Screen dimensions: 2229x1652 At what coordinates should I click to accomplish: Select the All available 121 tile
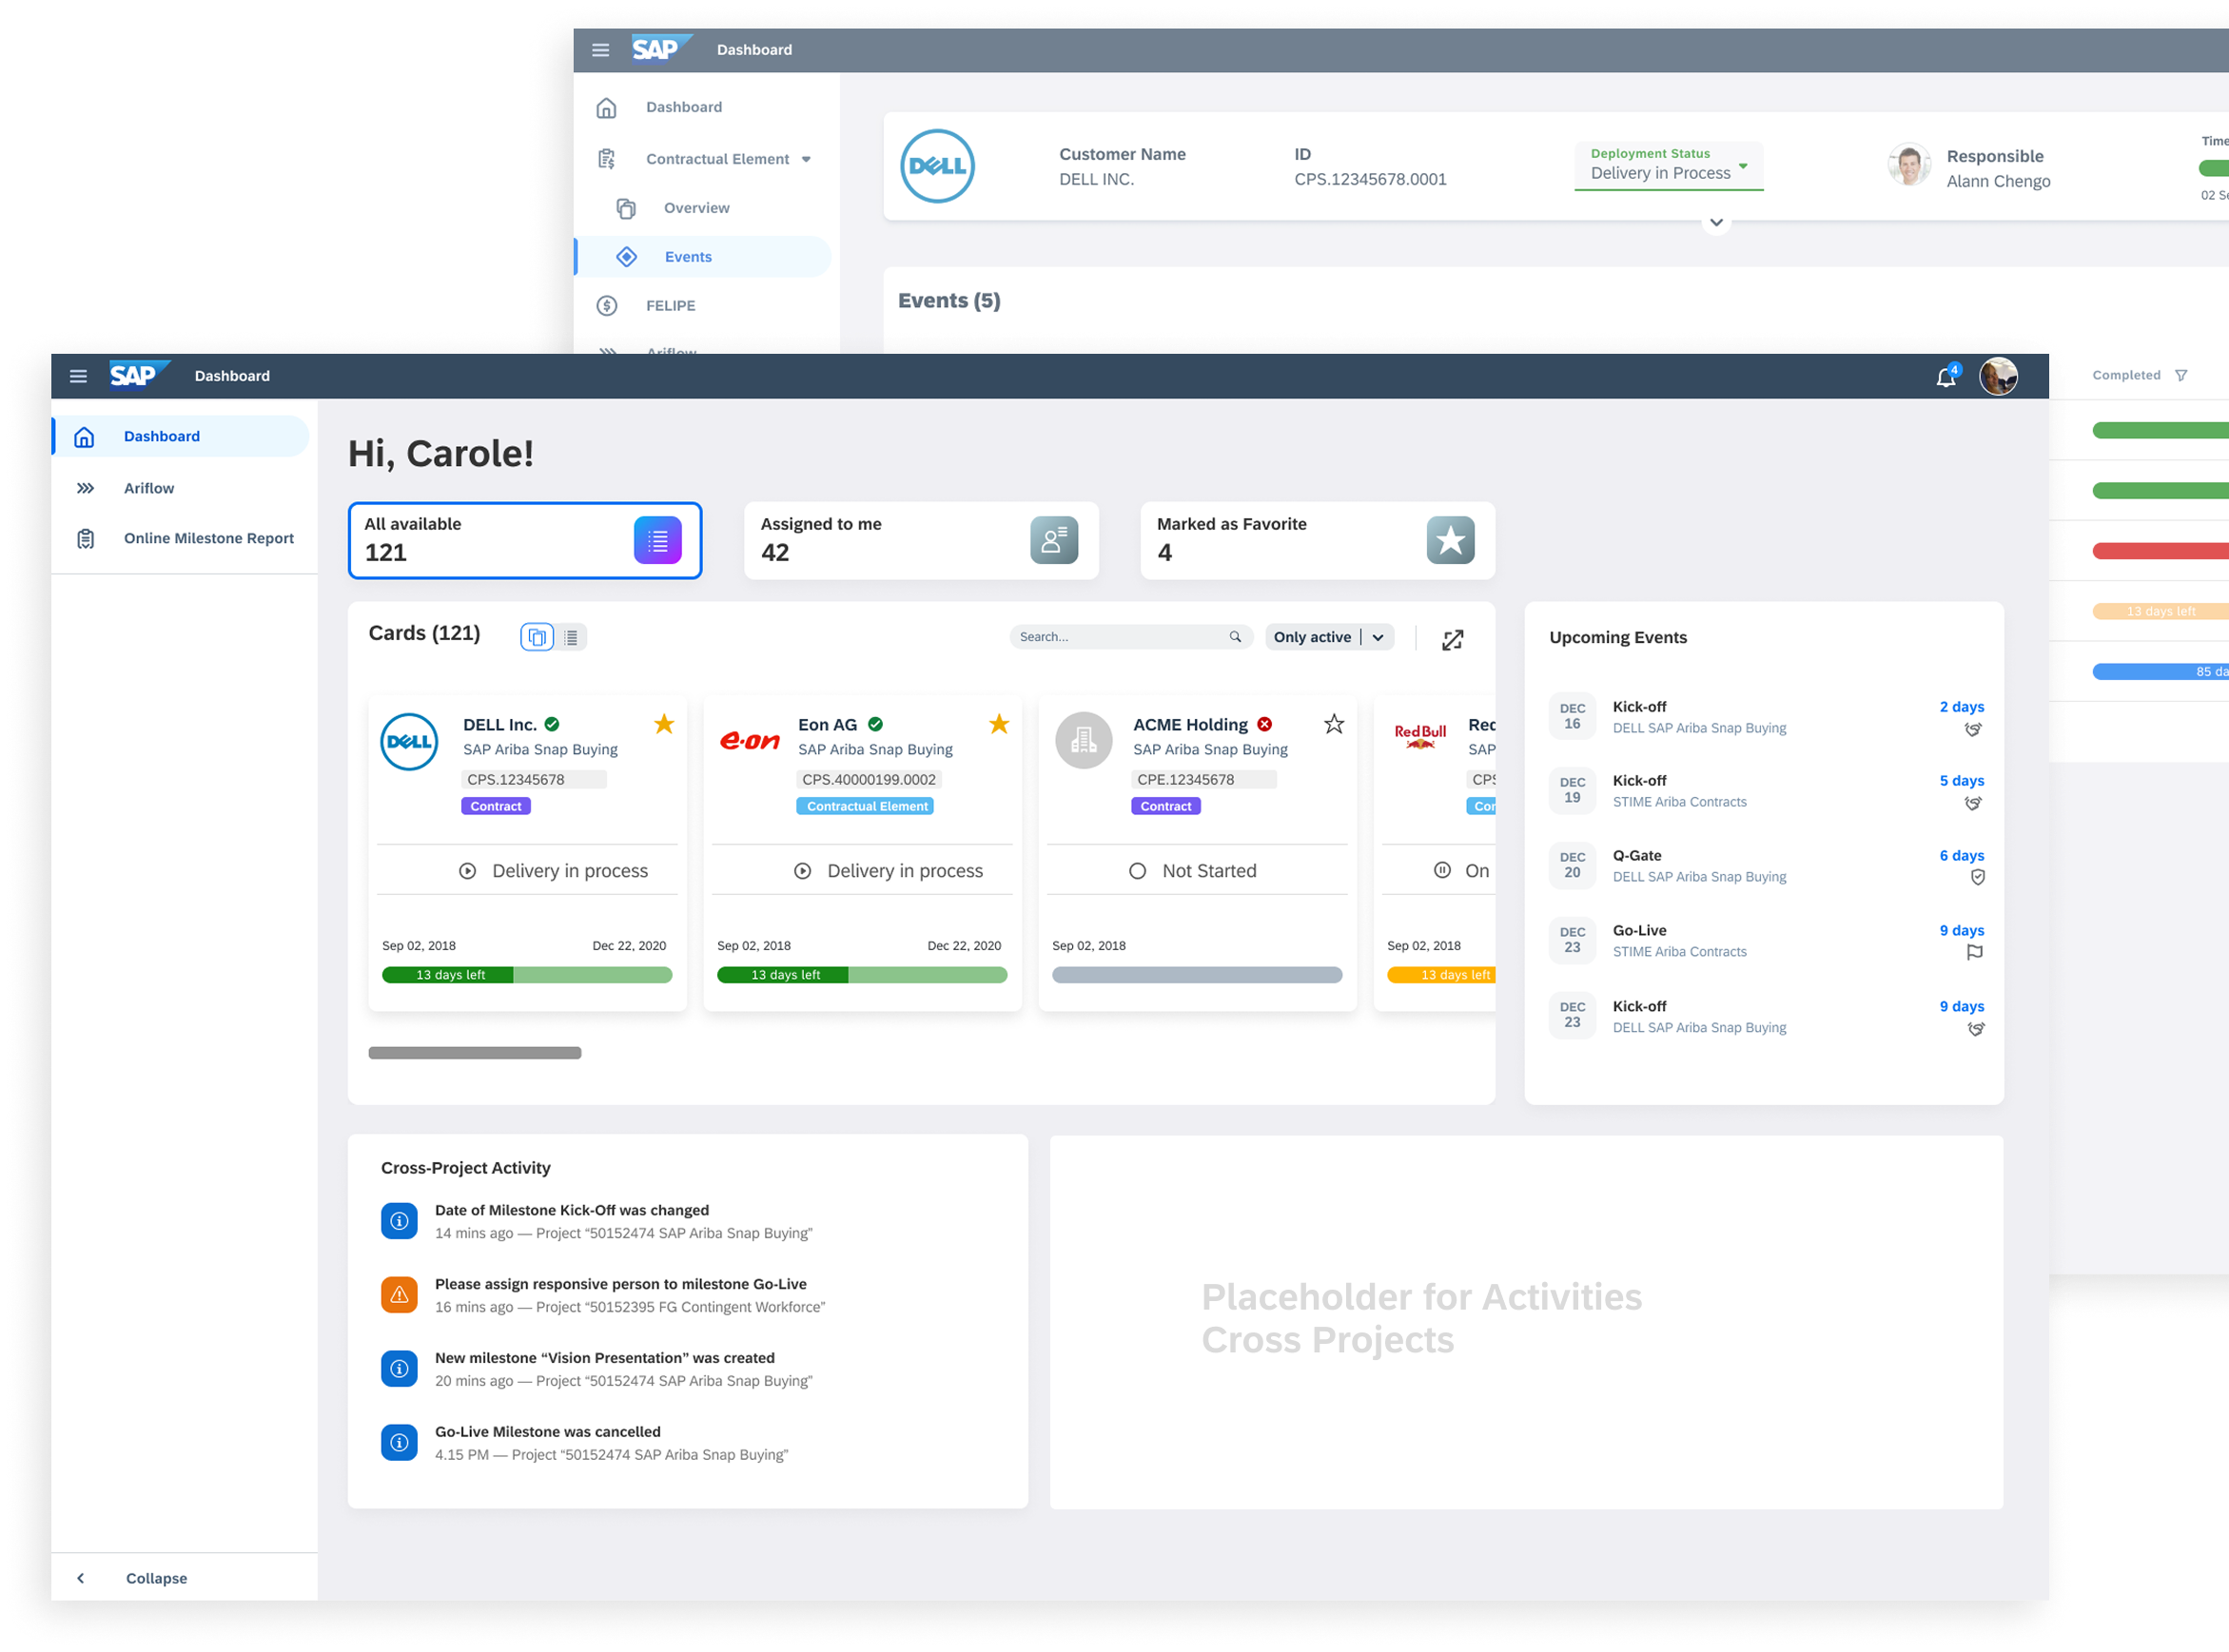tap(524, 540)
